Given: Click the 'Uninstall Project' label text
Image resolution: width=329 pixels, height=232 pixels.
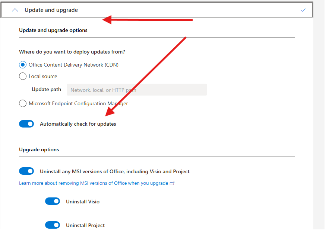Looking at the screenshot, I should tap(85, 225).
